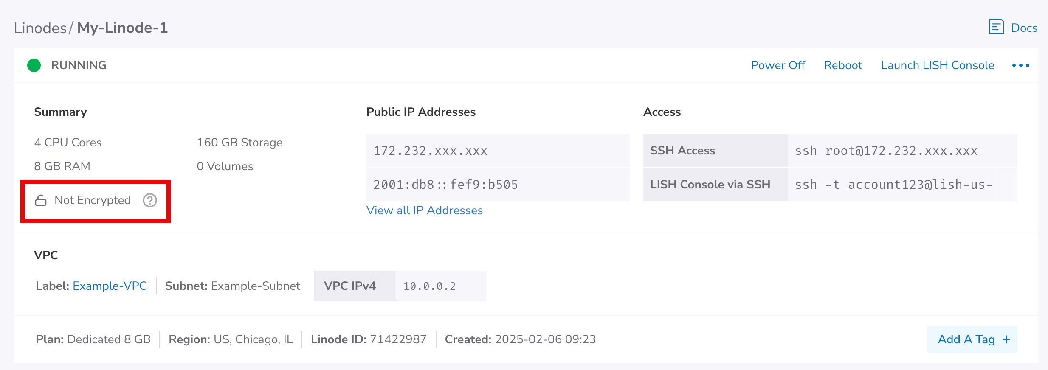Power off the Linode
The width and height of the screenshot is (1048, 370).
[x=778, y=65]
